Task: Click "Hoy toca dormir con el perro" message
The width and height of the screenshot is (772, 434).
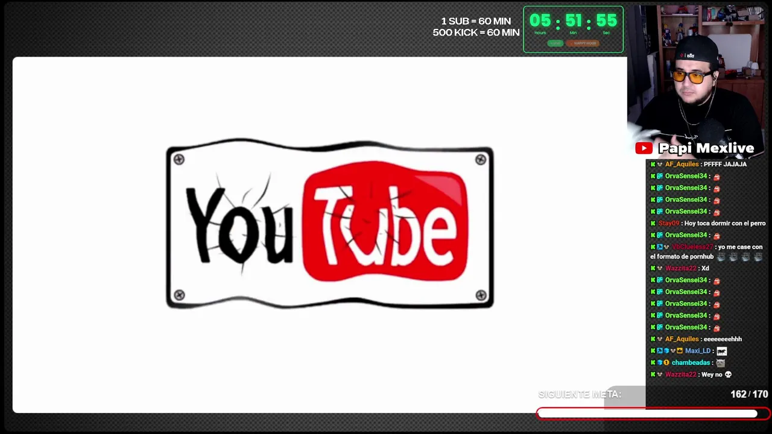Action: (725, 224)
